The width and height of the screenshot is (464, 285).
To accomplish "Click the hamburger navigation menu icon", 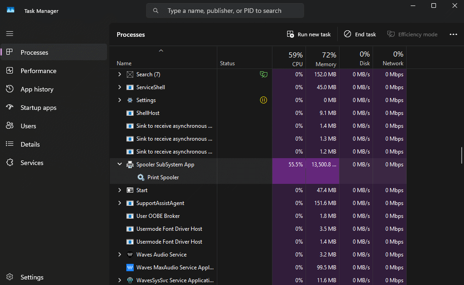I will click(x=10, y=34).
